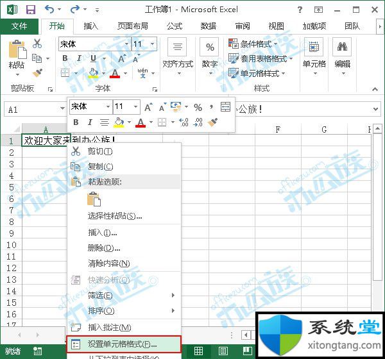This screenshot has width=385, height=359.
Task: Open the 数字 number group
Action: tap(210, 57)
